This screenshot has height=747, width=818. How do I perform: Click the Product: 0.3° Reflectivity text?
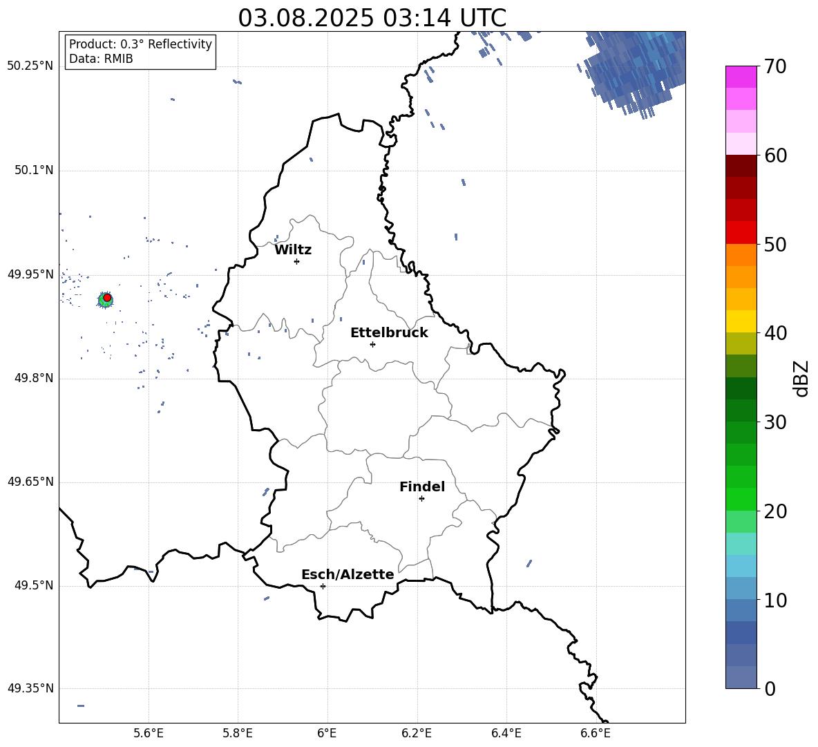click(x=140, y=44)
